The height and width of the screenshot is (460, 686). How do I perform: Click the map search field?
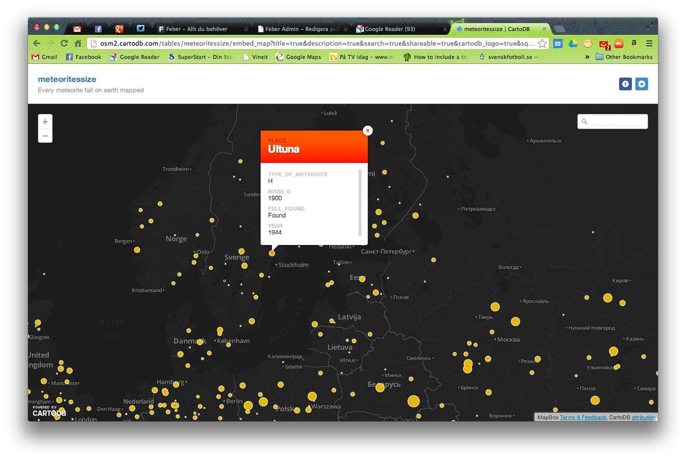(x=613, y=121)
